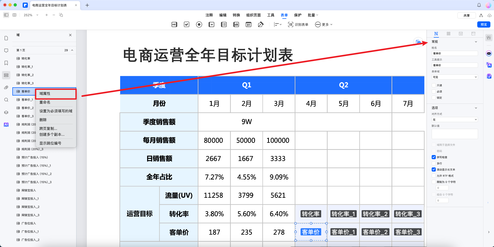Select the 转化率_2 field in sidebar
The image size is (494, 247).
coord(27,75)
